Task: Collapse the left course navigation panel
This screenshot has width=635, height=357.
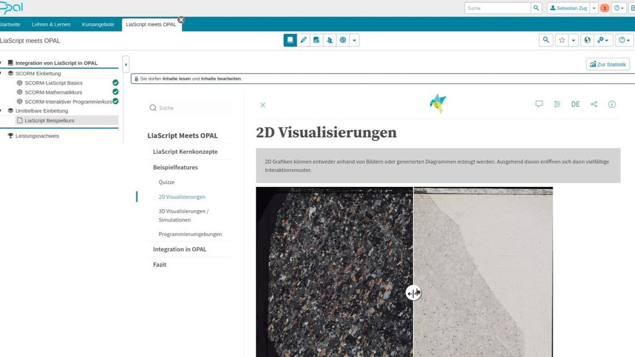Action: (126, 64)
